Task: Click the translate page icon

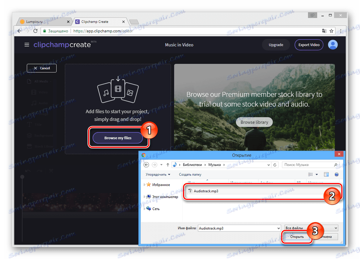Action: (324, 31)
